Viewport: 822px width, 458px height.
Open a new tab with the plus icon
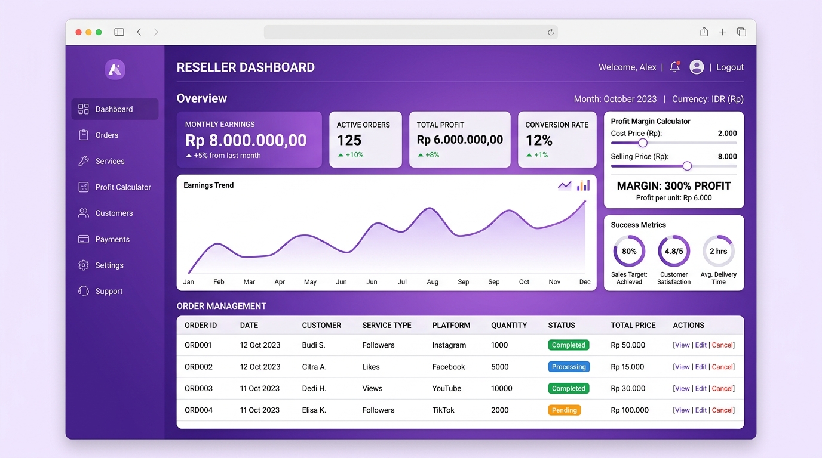[722, 32]
